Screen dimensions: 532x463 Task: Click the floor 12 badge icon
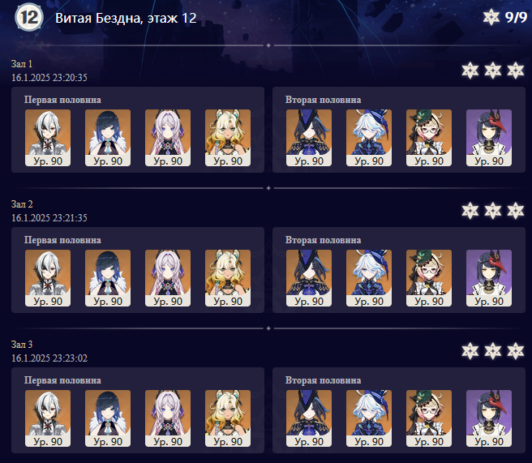(x=29, y=17)
